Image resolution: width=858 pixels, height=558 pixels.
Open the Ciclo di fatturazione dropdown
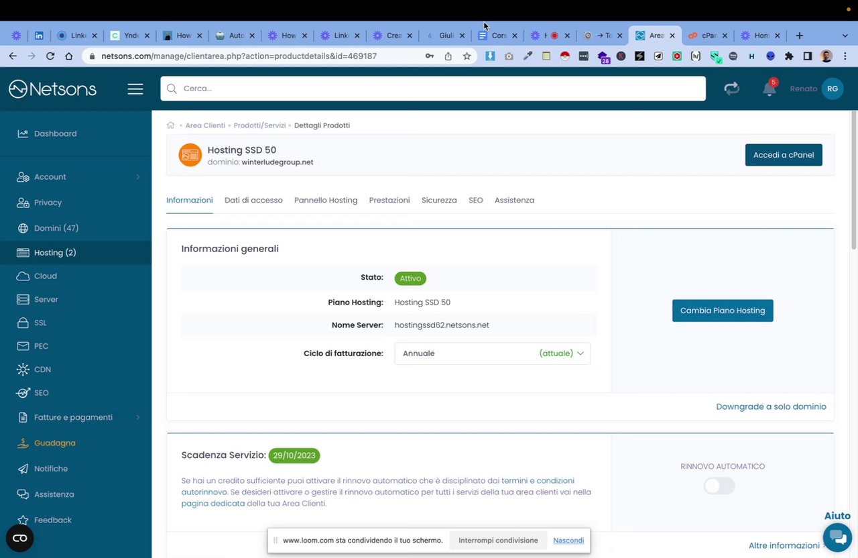(x=492, y=353)
